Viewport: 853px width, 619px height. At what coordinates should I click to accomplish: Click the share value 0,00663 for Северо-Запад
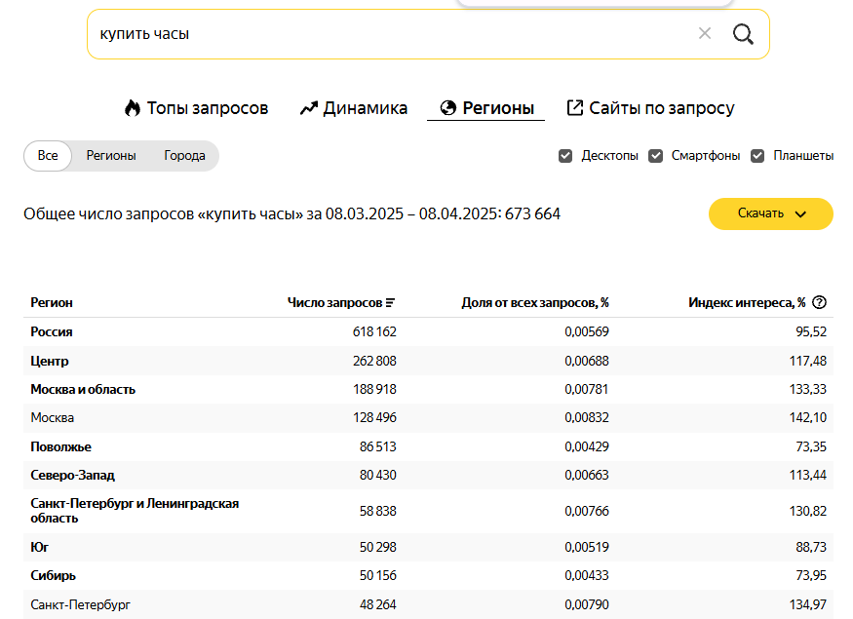click(x=587, y=475)
